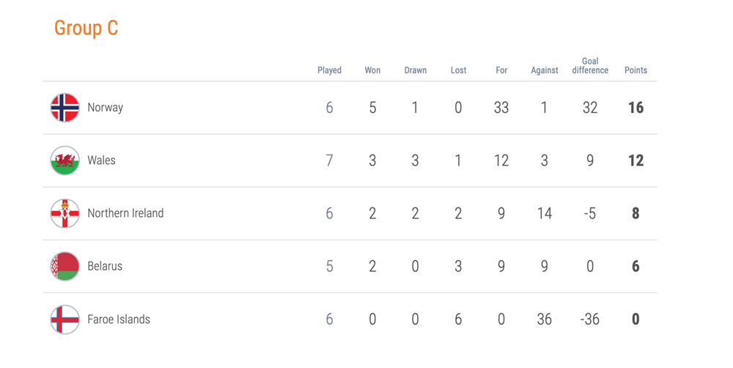Screen dimensions: 733x368
Task: Open the Faroe Islands team name
Action: [119, 320]
